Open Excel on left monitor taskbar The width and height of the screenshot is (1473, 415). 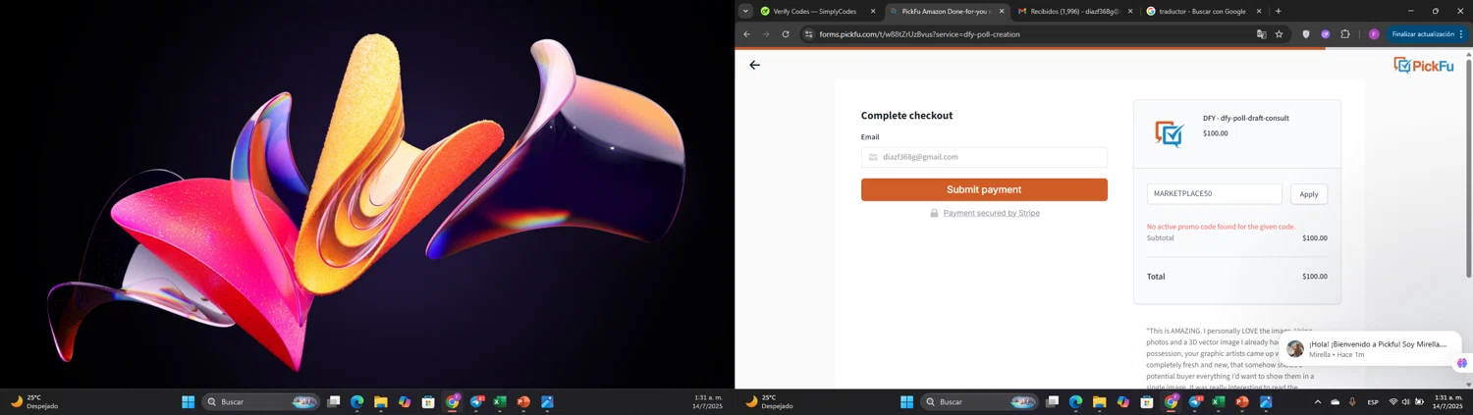[500, 402]
